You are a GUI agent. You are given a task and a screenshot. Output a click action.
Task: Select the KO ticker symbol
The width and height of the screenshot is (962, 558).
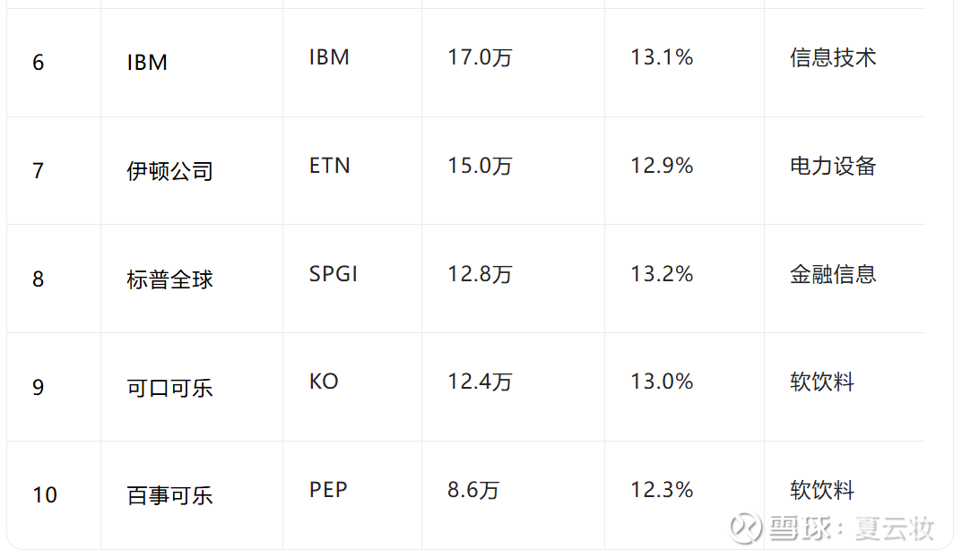[324, 382]
